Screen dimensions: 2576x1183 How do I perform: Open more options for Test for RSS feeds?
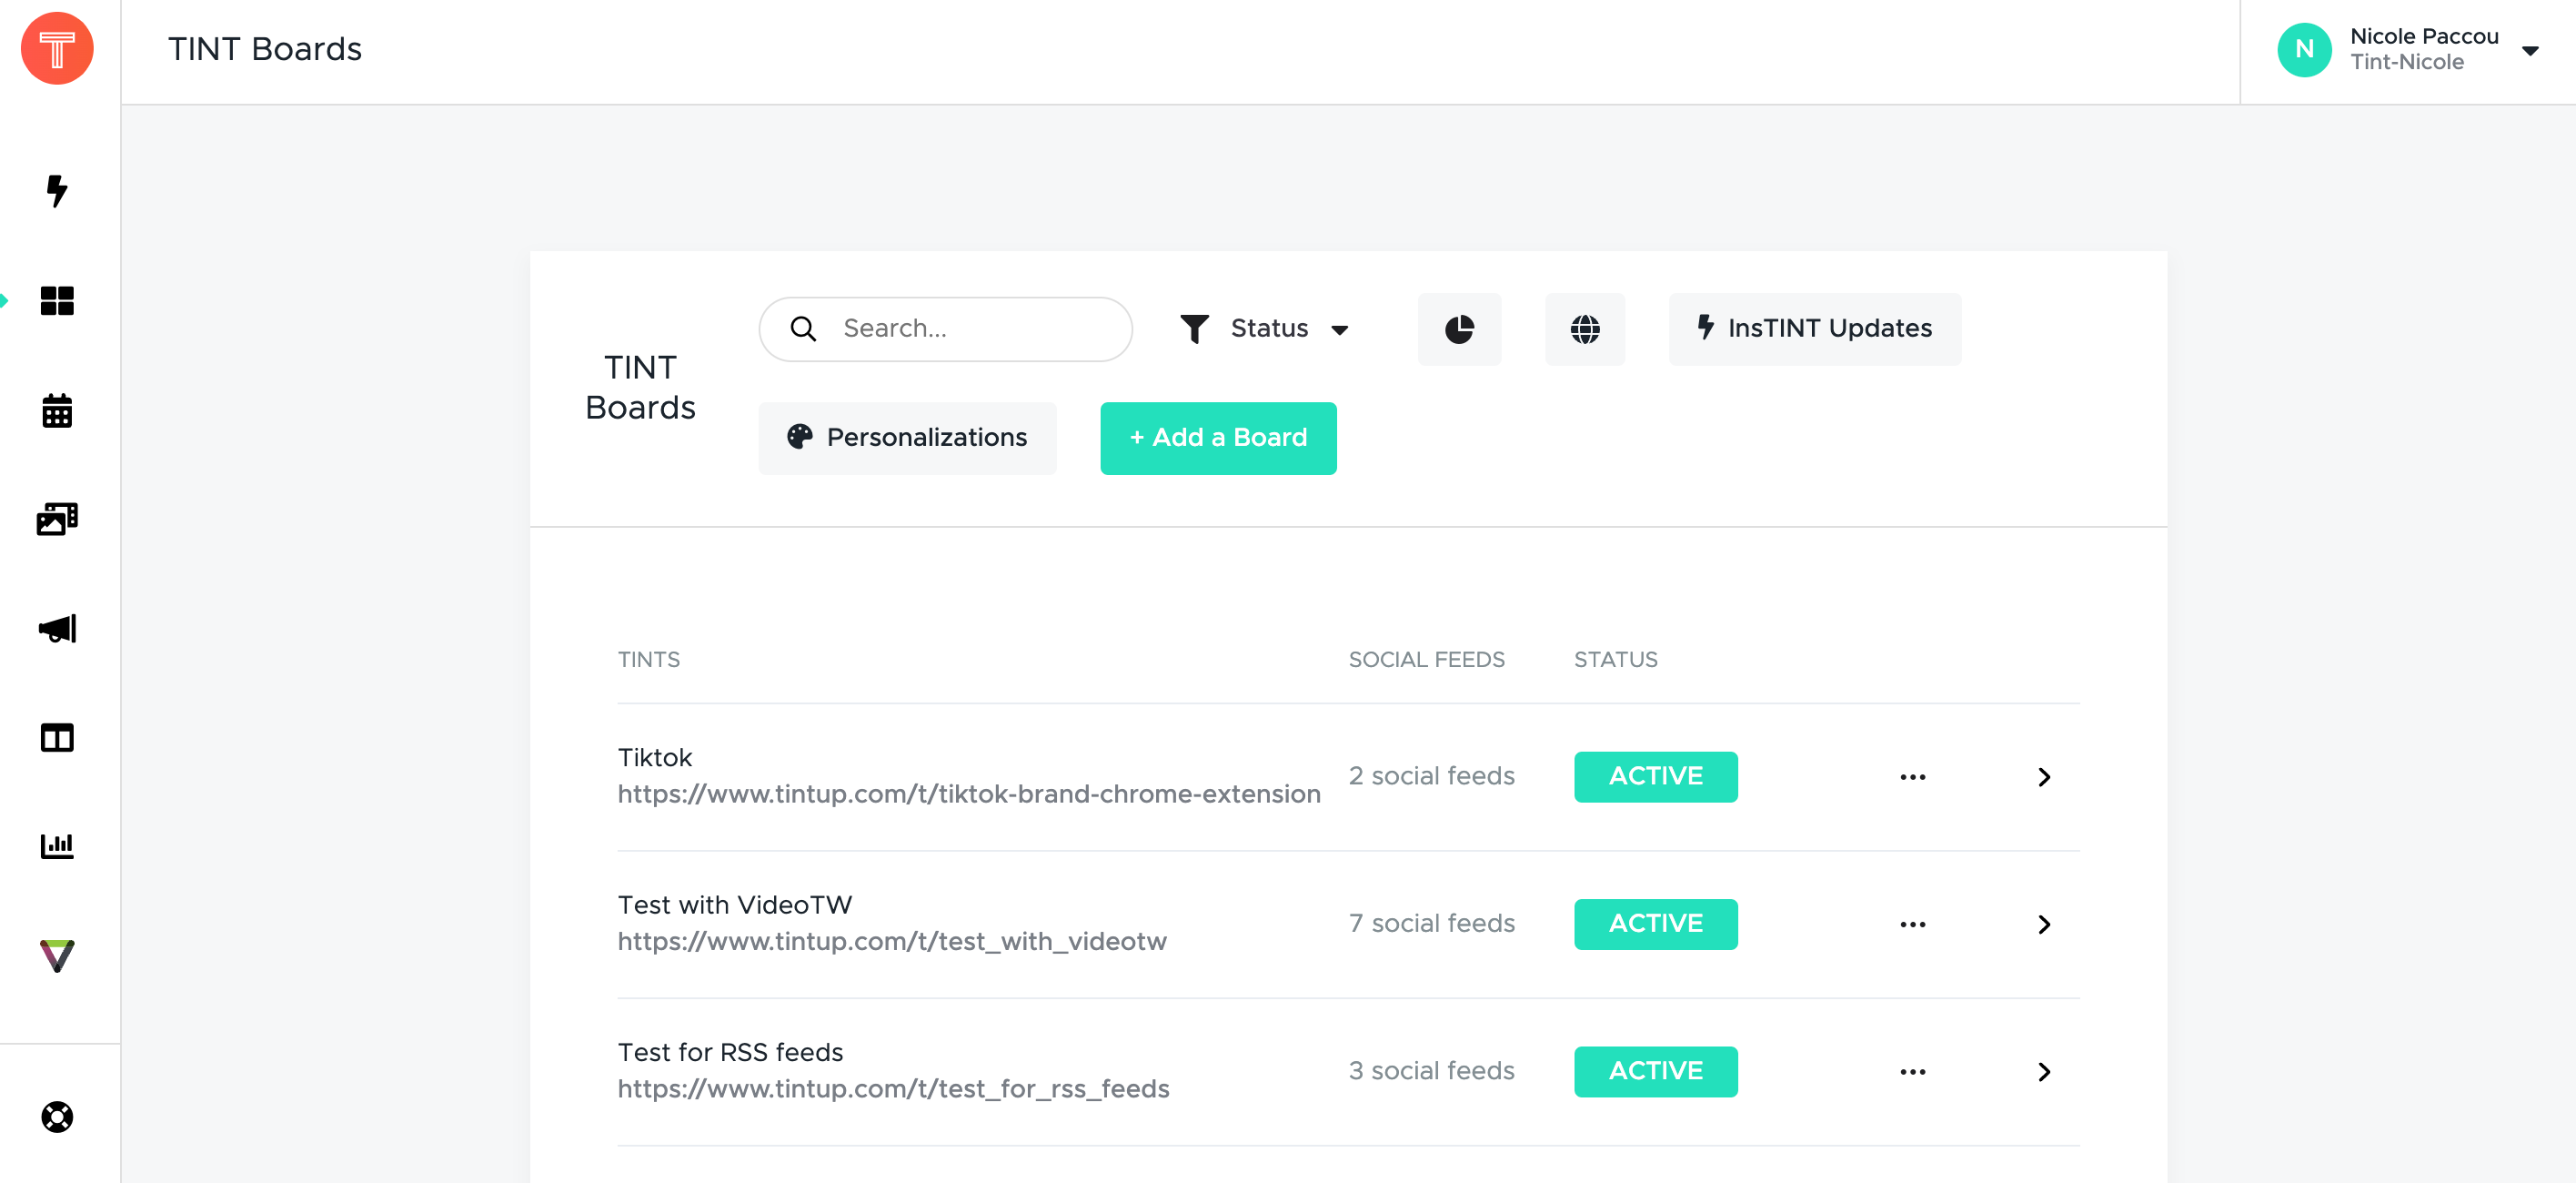(1912, 1071)
